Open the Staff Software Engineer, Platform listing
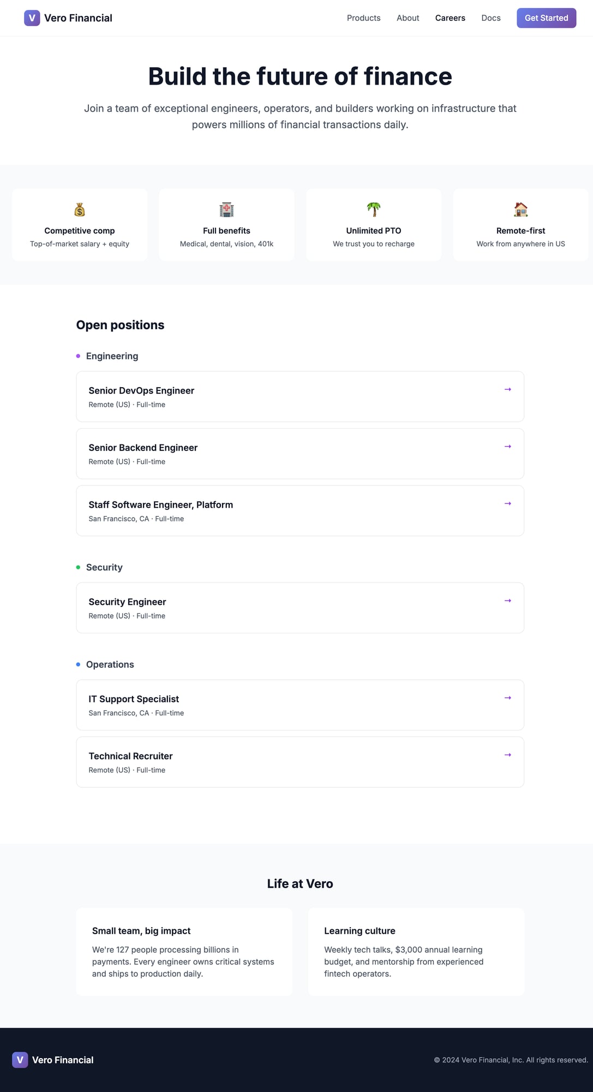 pyautogui.click(x=161, y=505)
